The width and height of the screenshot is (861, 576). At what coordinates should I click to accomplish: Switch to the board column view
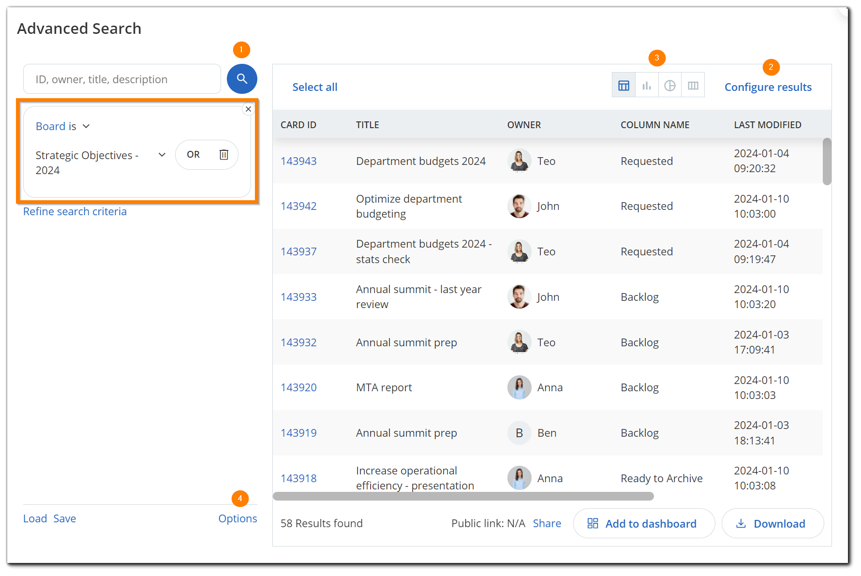pos(693,85)
